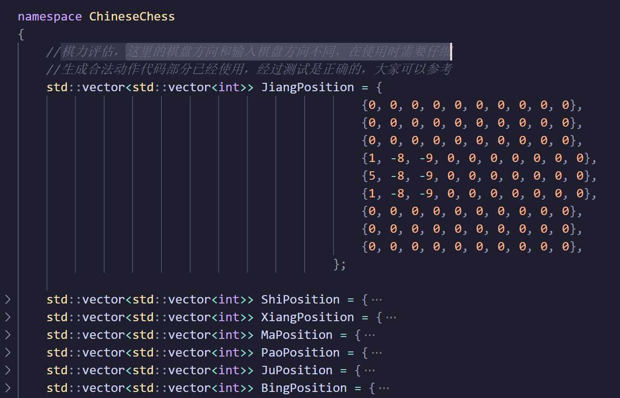The width and height of the screenshot is (620, 398).
Task: Click the namespace keyword
Action: [x=50, y=16]
